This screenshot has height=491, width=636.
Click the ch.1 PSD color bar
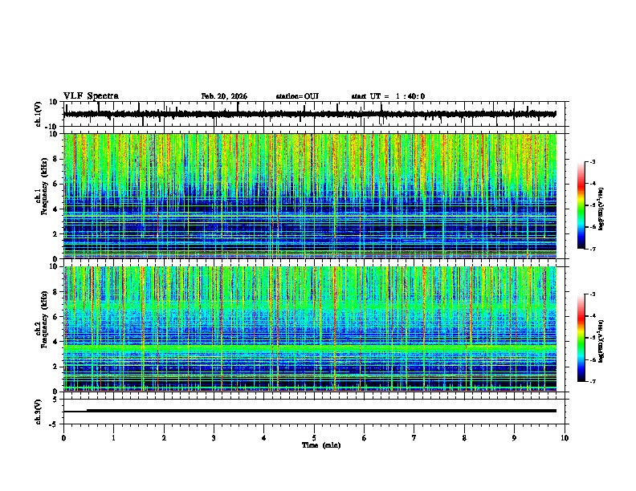(581, 205)
